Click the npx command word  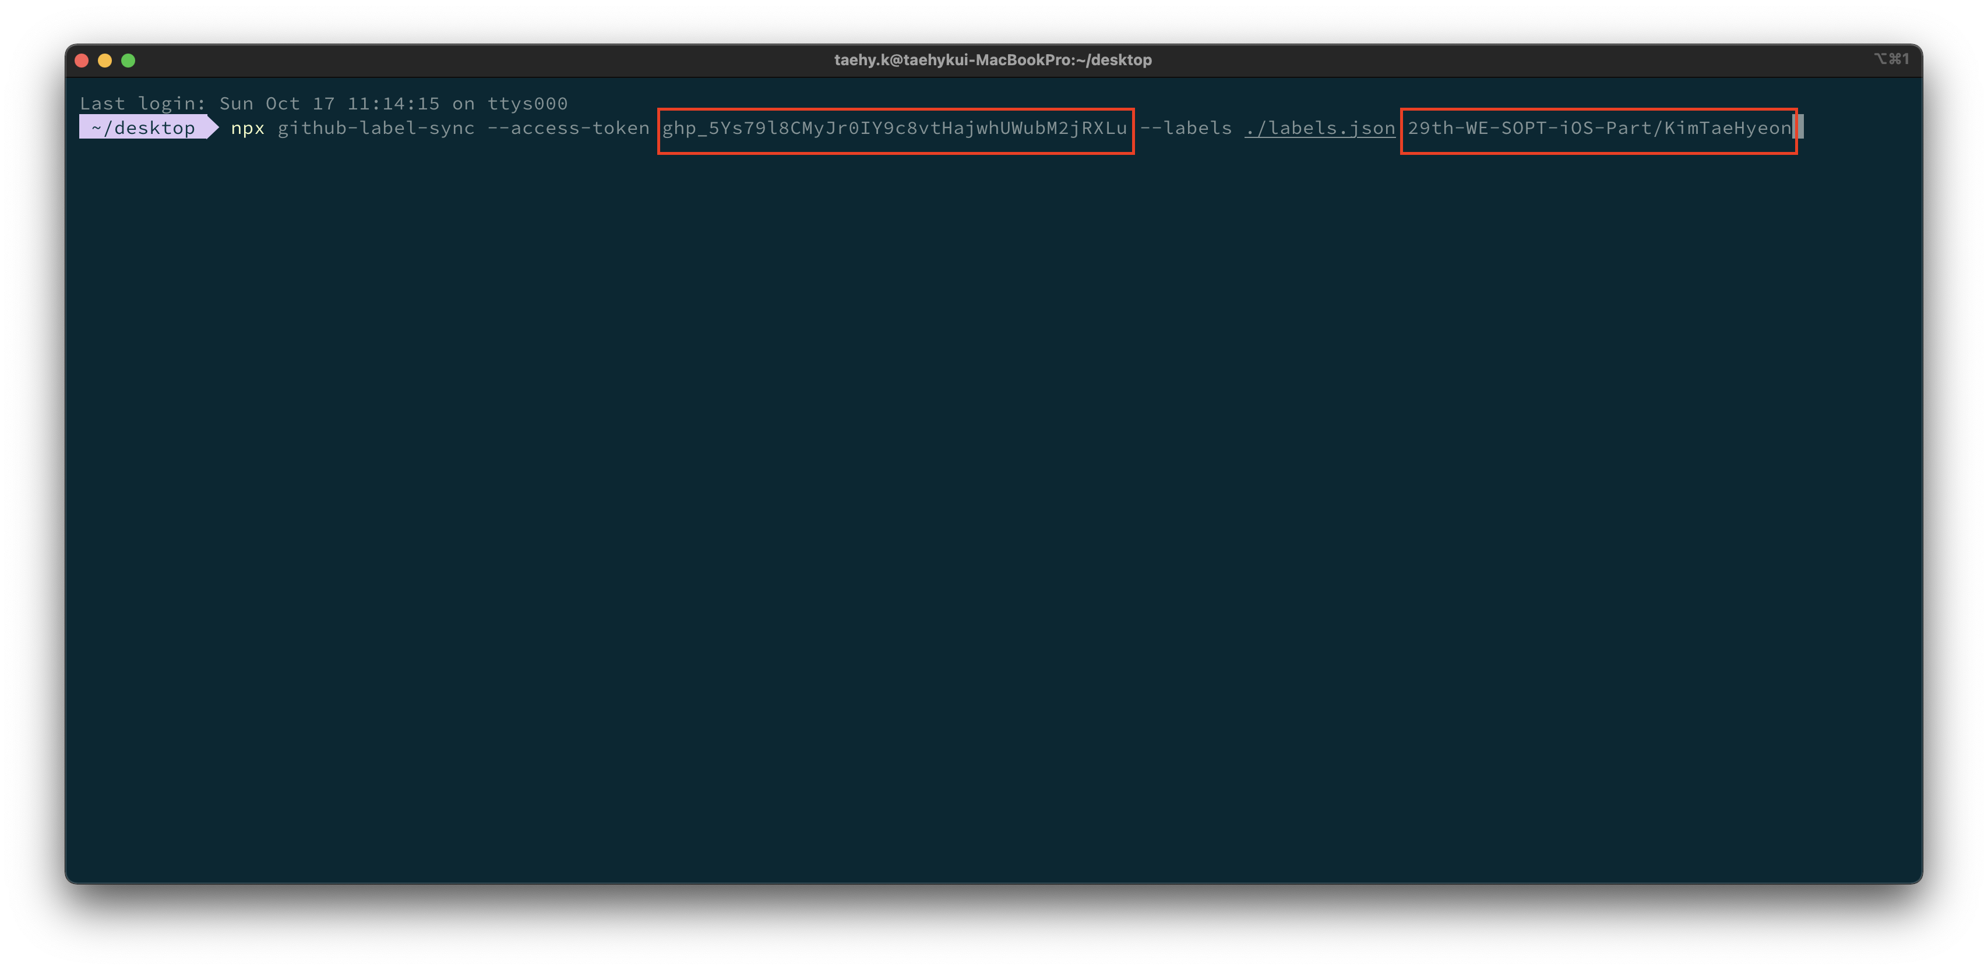[248, 128]
